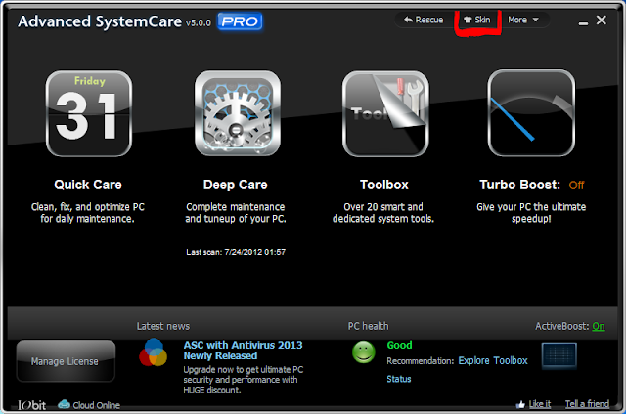Click the Tell a friend link

click(587, 404)
